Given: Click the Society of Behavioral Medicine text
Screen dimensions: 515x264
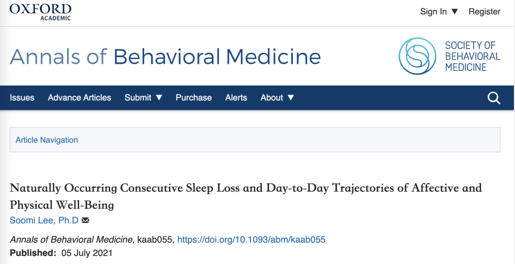Looking at the screenshot, I should (473, 56).
